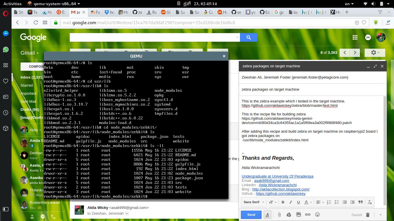Open Messenger in the Opera sidebar
The width and height of the screenshot is (394, 221).
(x=5, y=34)
